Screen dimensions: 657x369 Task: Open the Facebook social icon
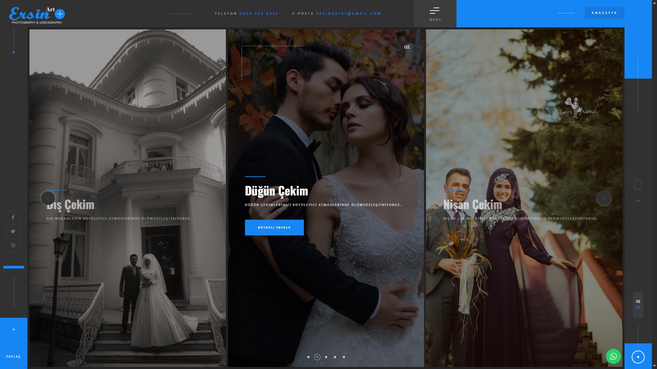pyautogui.click(x=13, y=218)
